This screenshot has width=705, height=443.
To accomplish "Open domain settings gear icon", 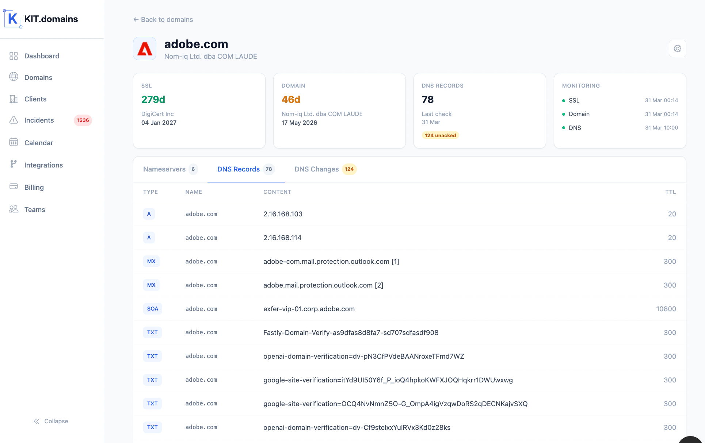I will tap(678, 49).
